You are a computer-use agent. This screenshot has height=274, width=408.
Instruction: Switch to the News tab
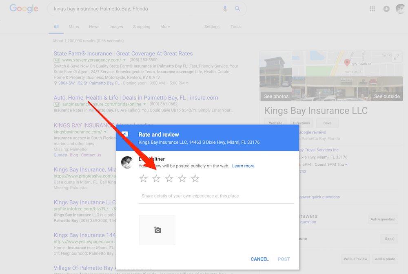94,27
